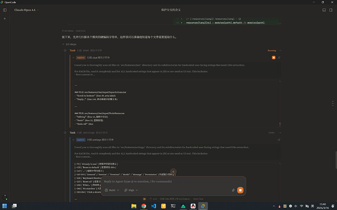
Task: Start a new session with plus icon
Action: coord(5,19)
